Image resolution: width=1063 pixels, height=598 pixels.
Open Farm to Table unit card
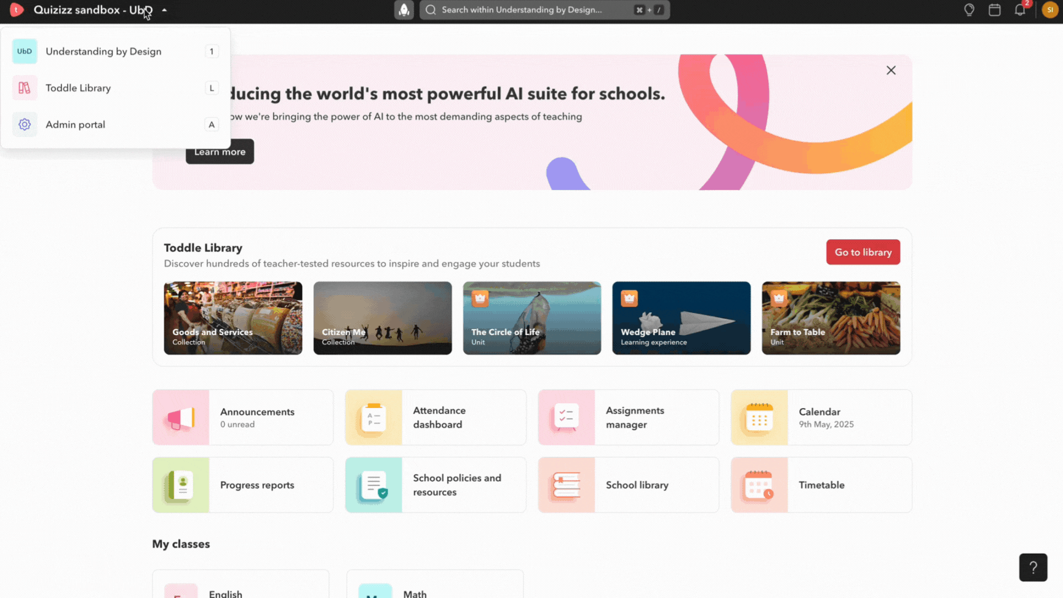831,318
